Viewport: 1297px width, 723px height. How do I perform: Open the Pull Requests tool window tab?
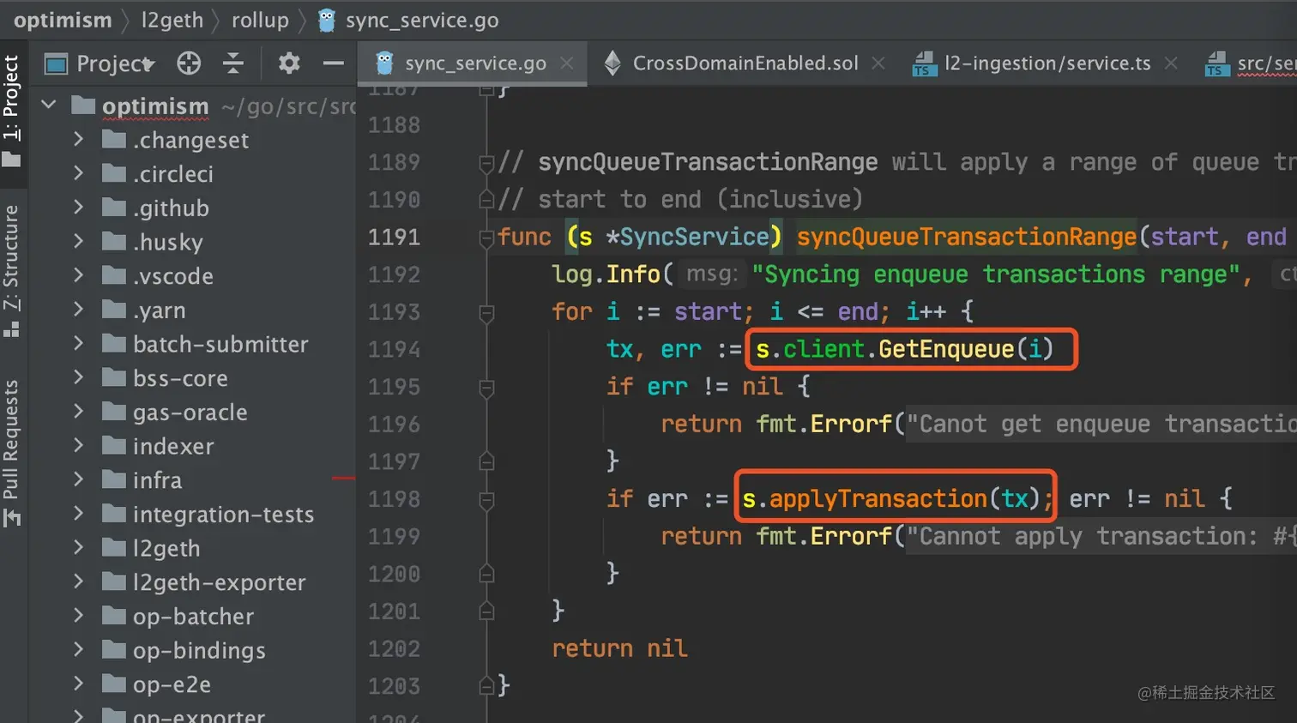pos(11,452)
